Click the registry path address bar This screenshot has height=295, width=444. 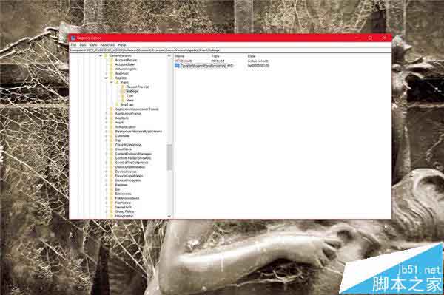230,50
